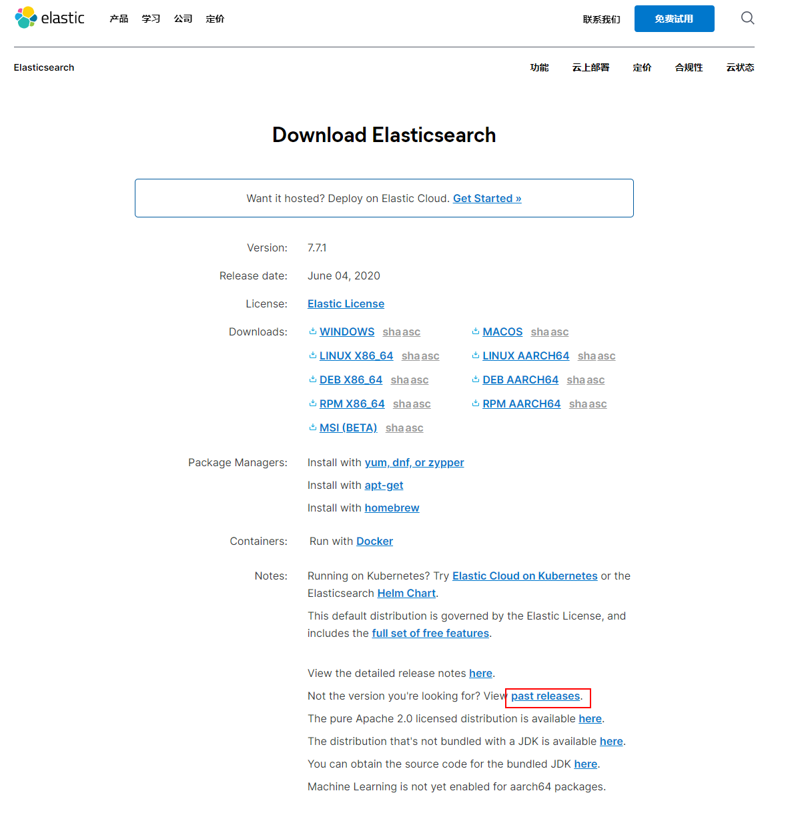This screenshot has width=800, height=829.
Task: Open the 产品 menu
Action: tap(119, 19)
